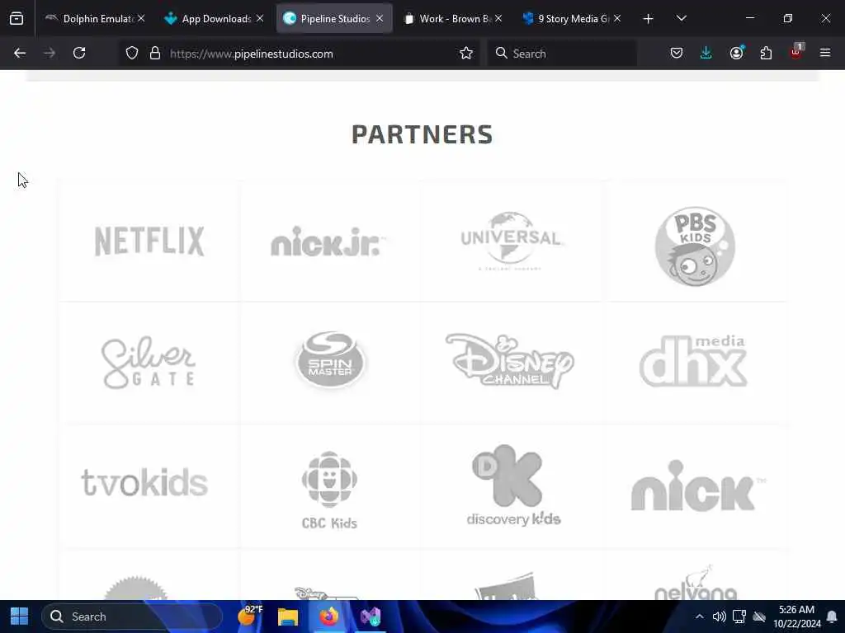This screenshot has width=845, height=633.
Task: Click the Firefox View icon in tab bar
Action: pyautogui.click(x=17, y=19)
